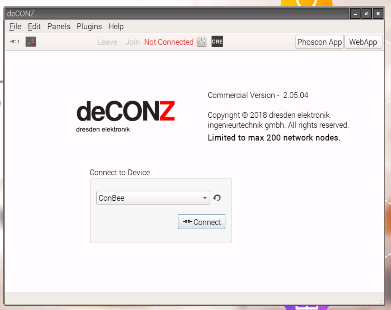Click the device connection plug icon
Viewport: 391px width, 310px height.
pos(14,42)
